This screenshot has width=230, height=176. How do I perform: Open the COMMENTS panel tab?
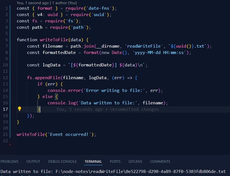(160, 161)
